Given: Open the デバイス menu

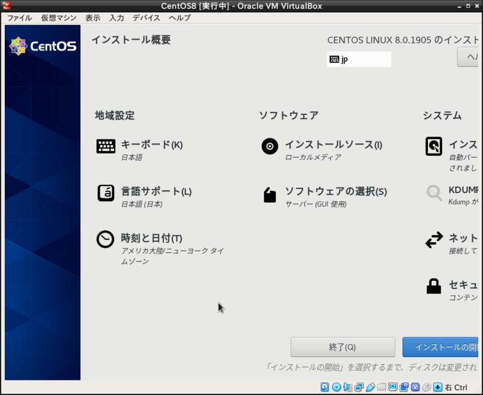Looking at the screenshot, I should tap(146, 18).
